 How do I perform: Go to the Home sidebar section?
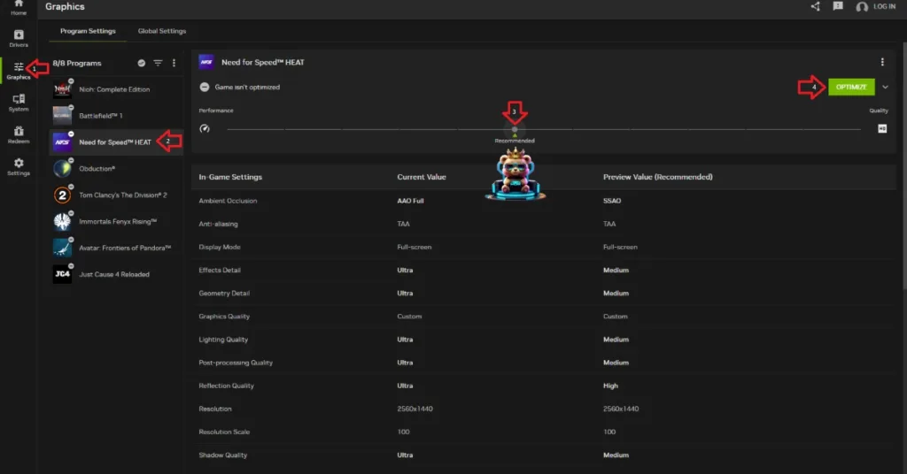19,7
